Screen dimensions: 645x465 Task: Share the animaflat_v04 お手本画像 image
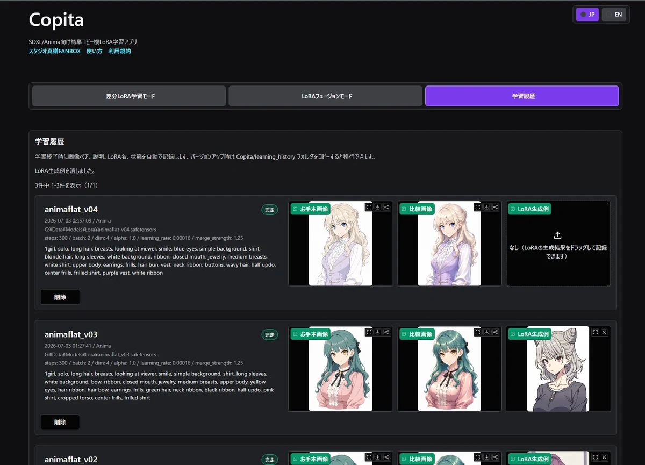click(x=386, y=207)
